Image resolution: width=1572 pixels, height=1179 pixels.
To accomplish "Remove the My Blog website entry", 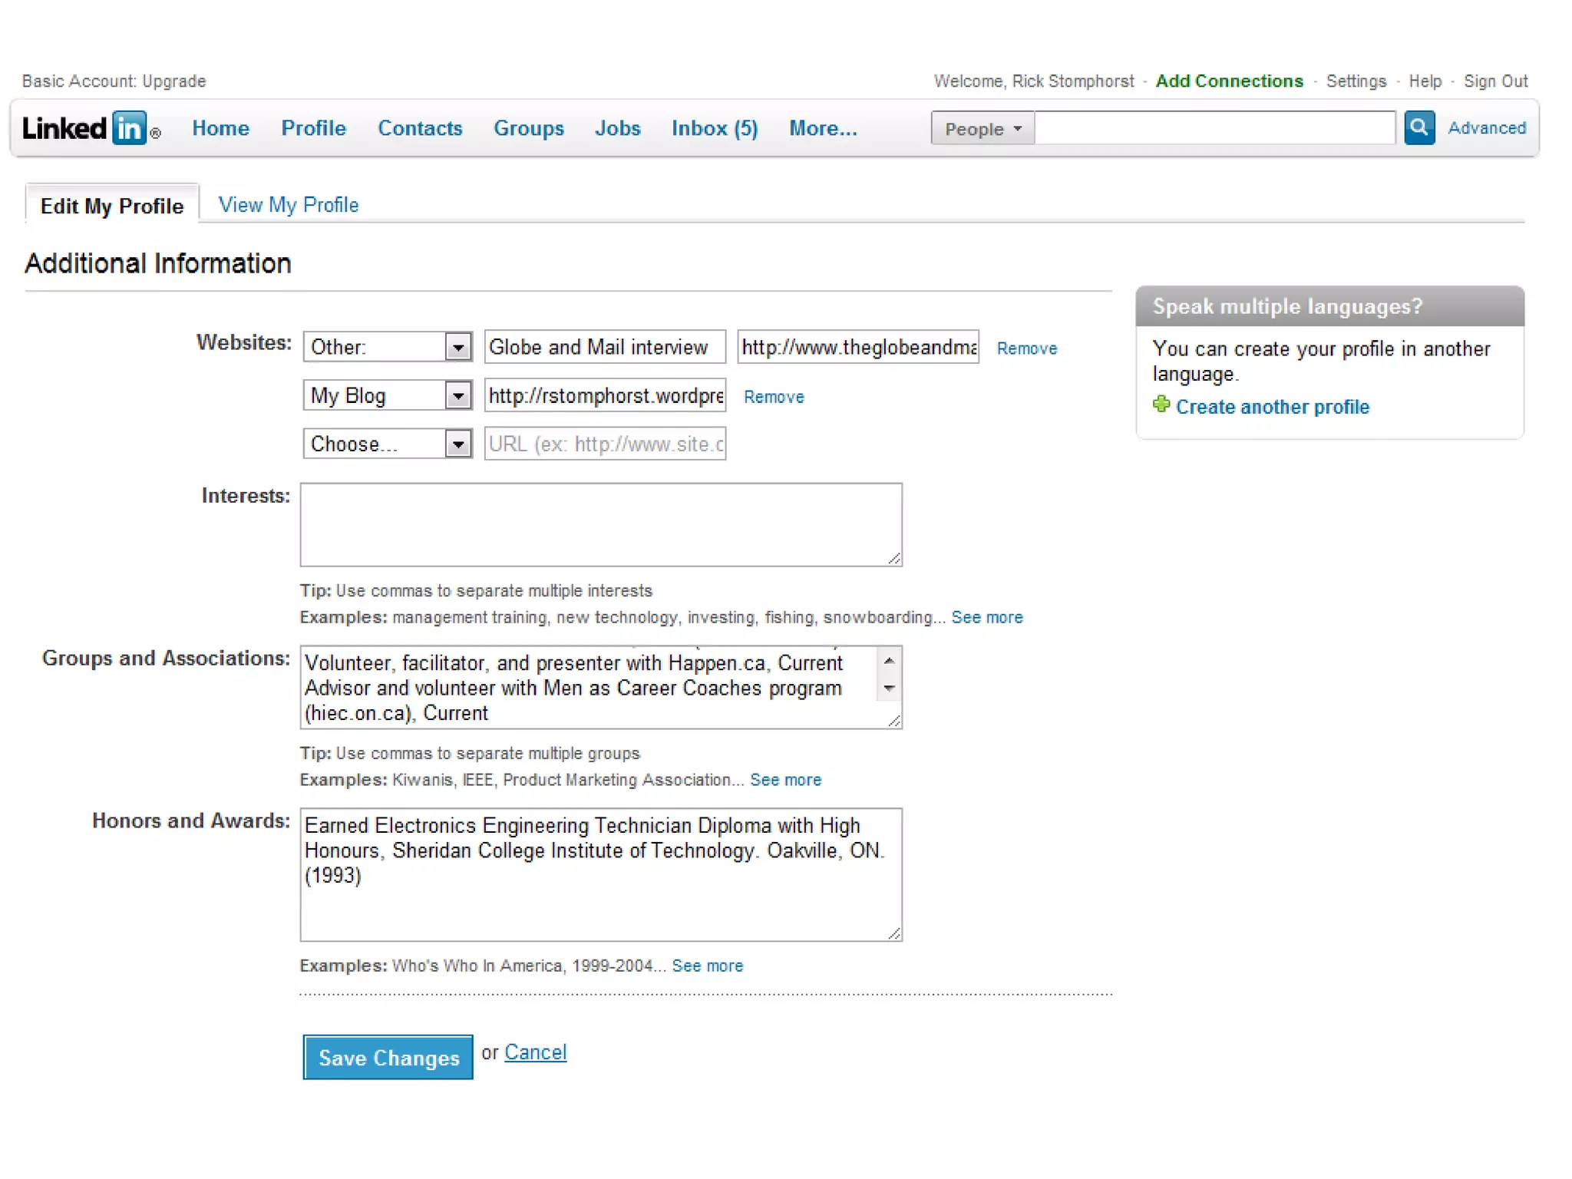I will (x=773, y=397).
